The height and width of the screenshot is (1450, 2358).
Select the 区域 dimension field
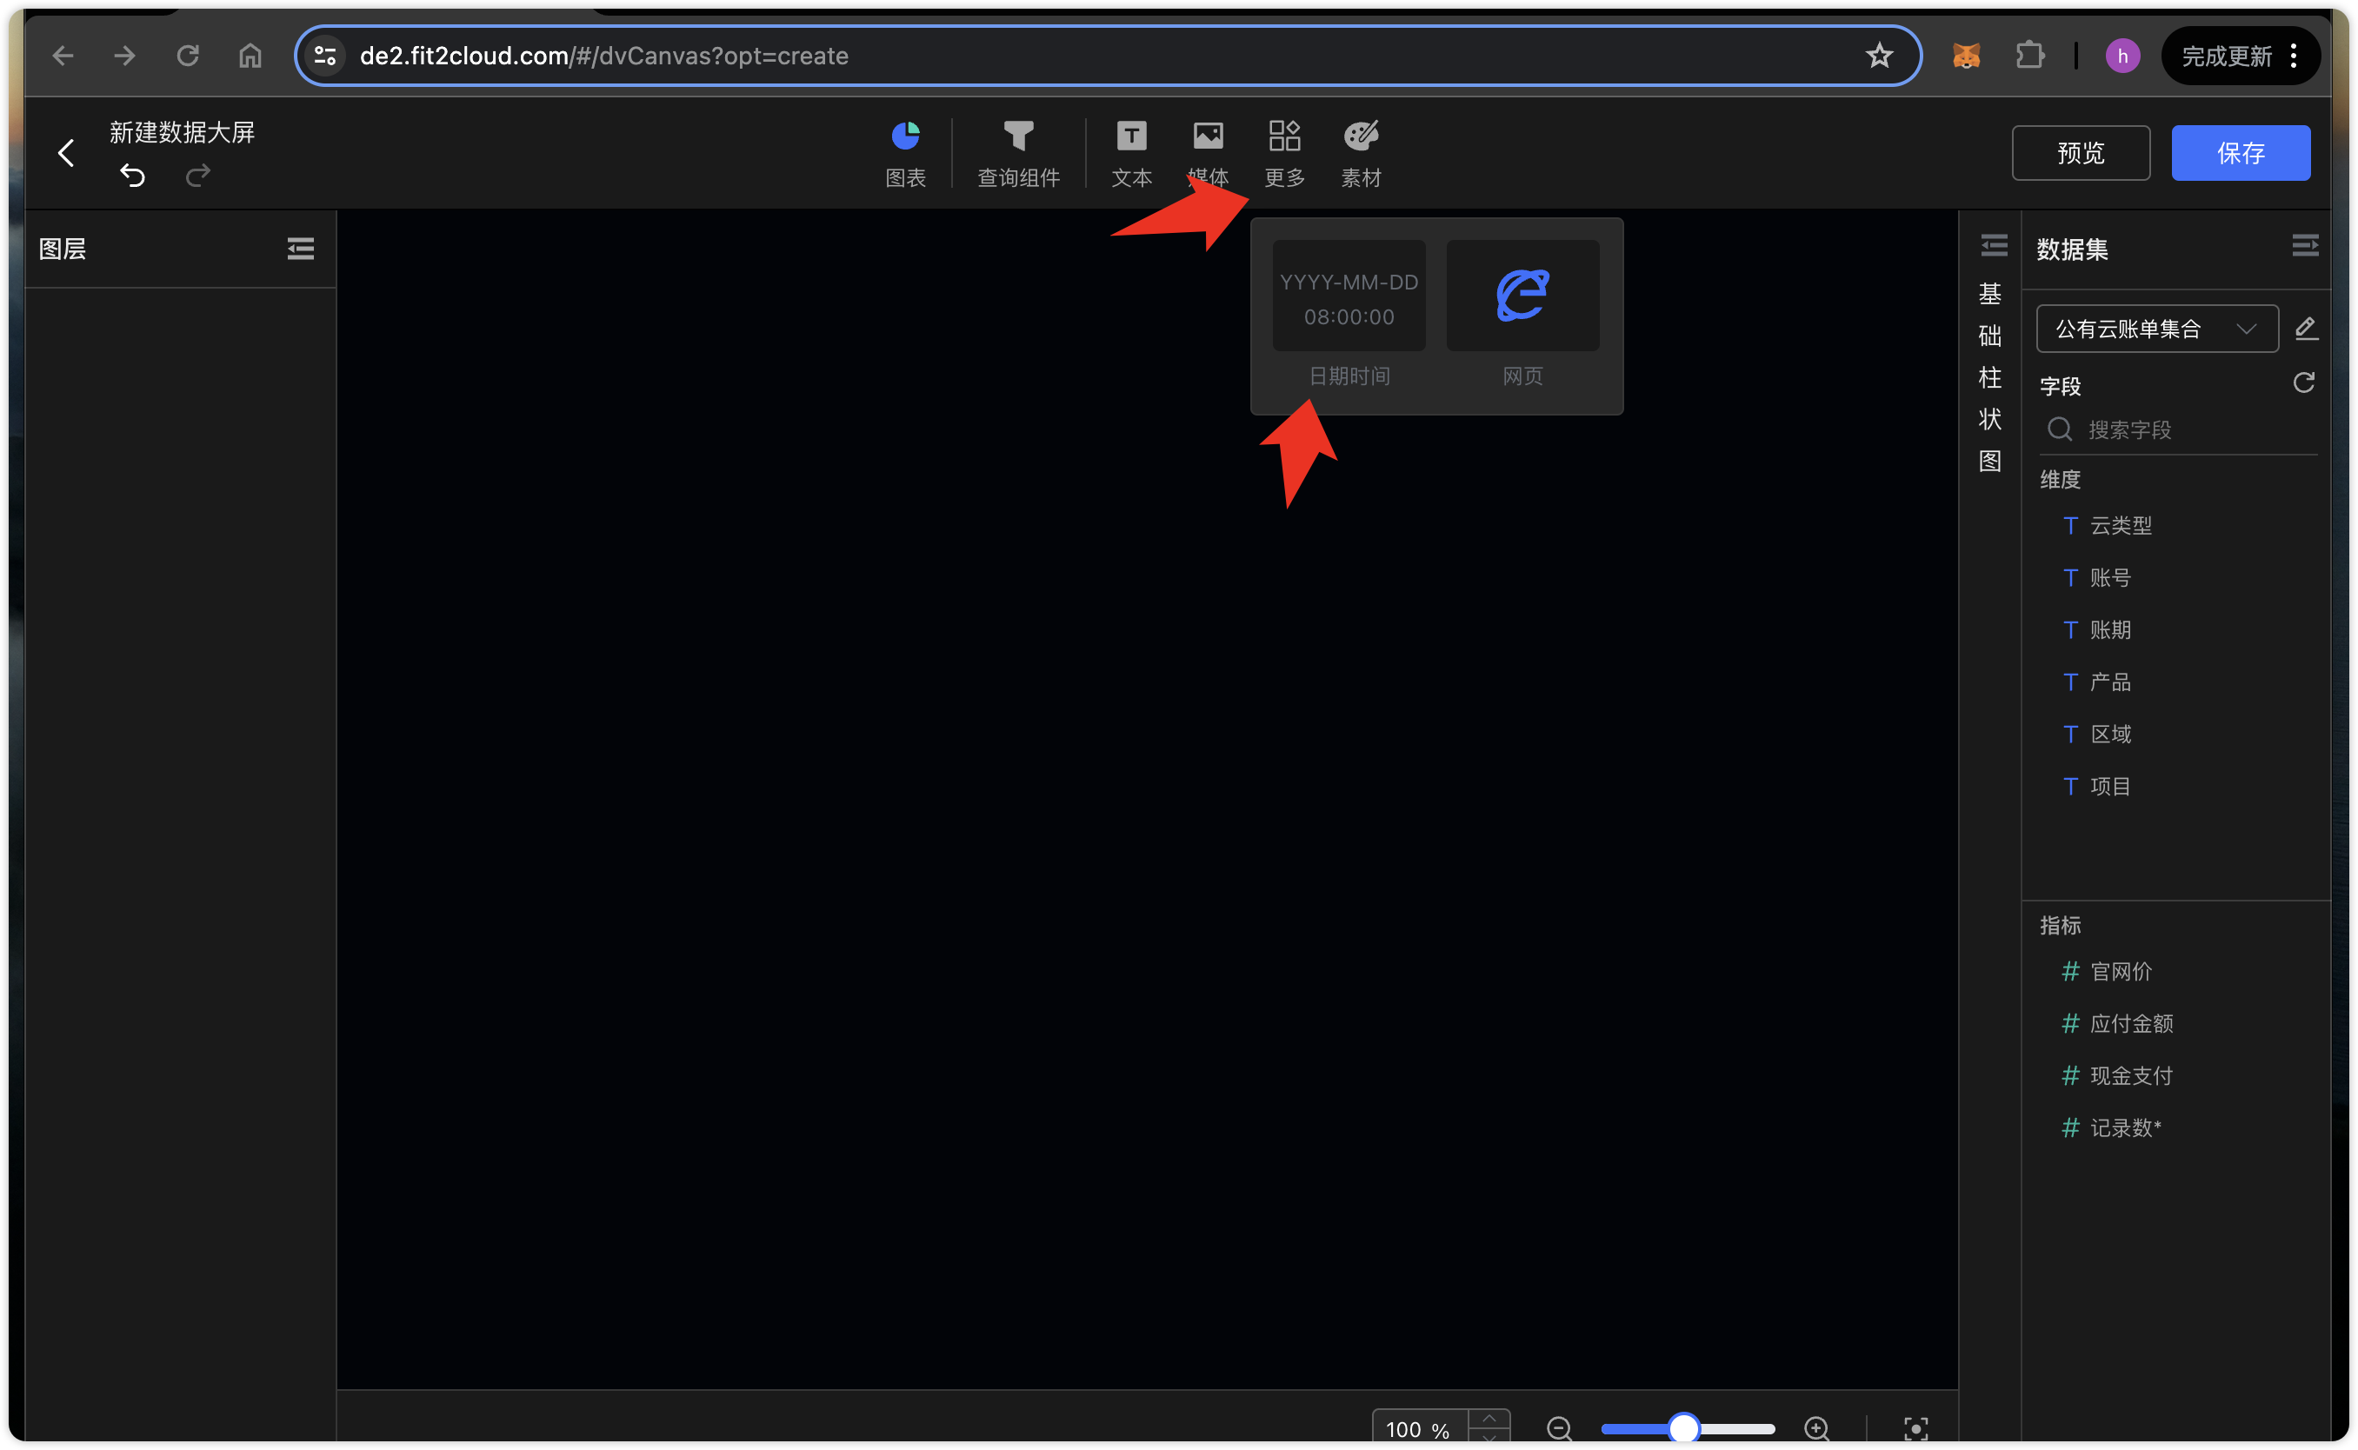pyautogui.click(x=2097, y=734)
